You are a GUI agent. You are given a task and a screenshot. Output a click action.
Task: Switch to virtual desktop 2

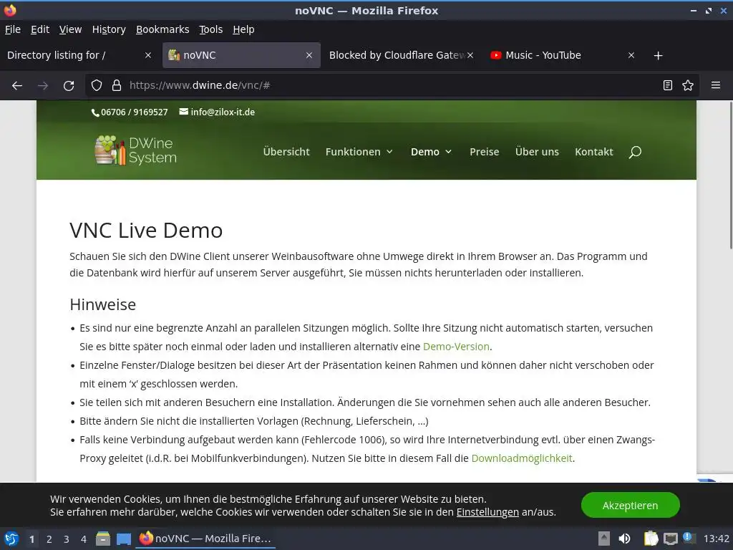[x=49, y=539]
